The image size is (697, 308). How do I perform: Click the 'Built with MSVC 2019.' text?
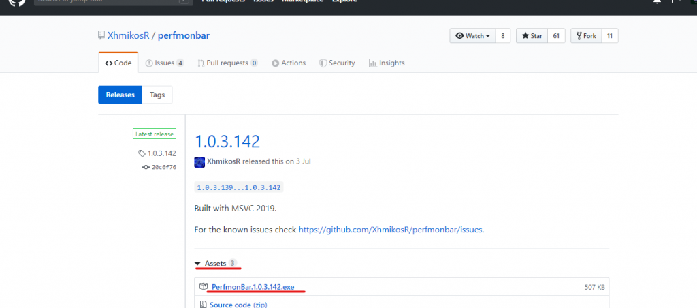tap(235, 209)
